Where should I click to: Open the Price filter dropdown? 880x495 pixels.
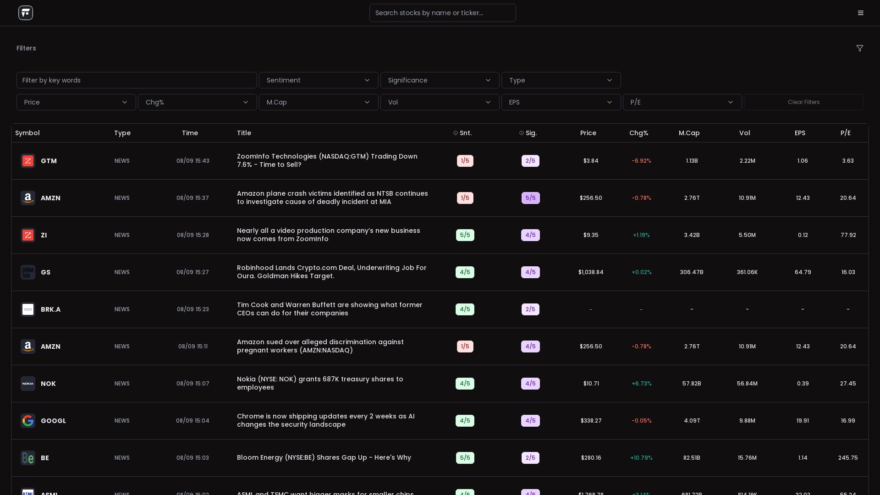(76, 102)
